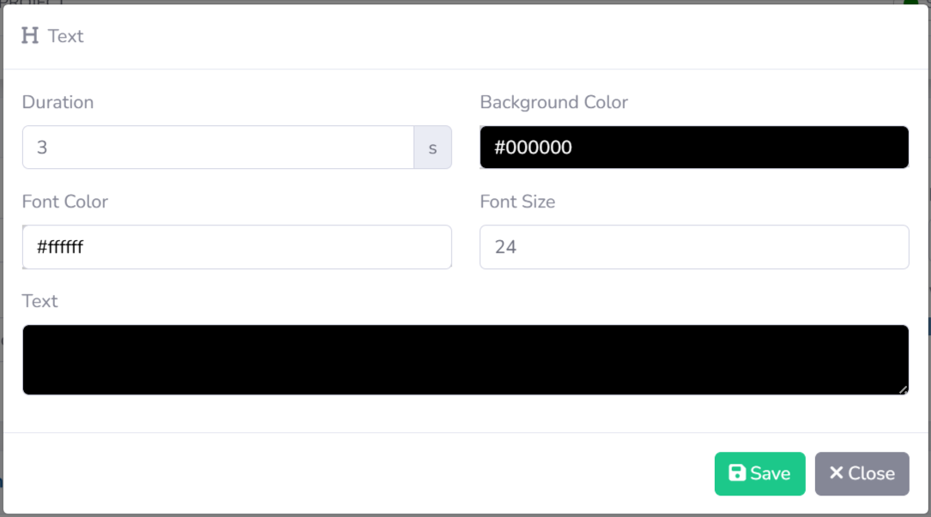931x517 pixels.
Task: Click the Duration field label
Action: click(57, 102)
